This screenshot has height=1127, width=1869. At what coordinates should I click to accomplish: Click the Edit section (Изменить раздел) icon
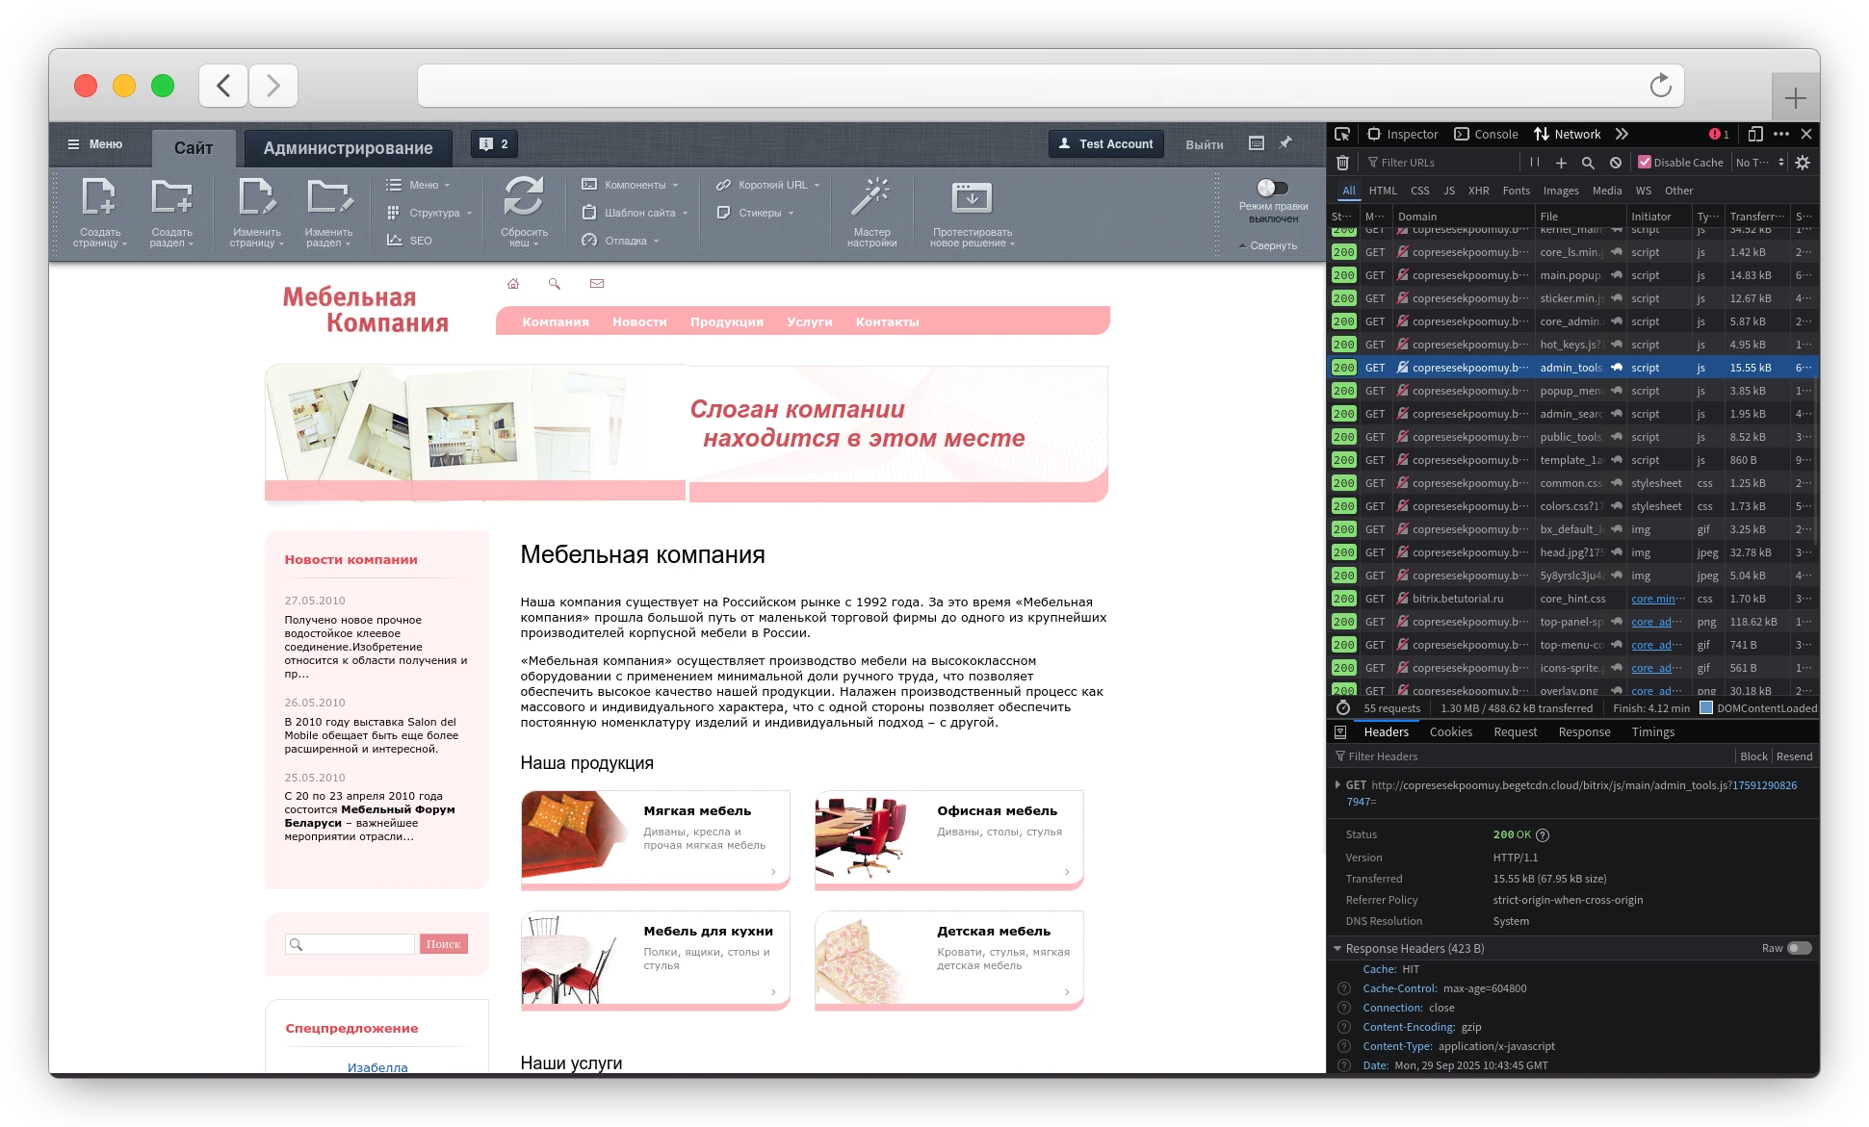(328, 197)
